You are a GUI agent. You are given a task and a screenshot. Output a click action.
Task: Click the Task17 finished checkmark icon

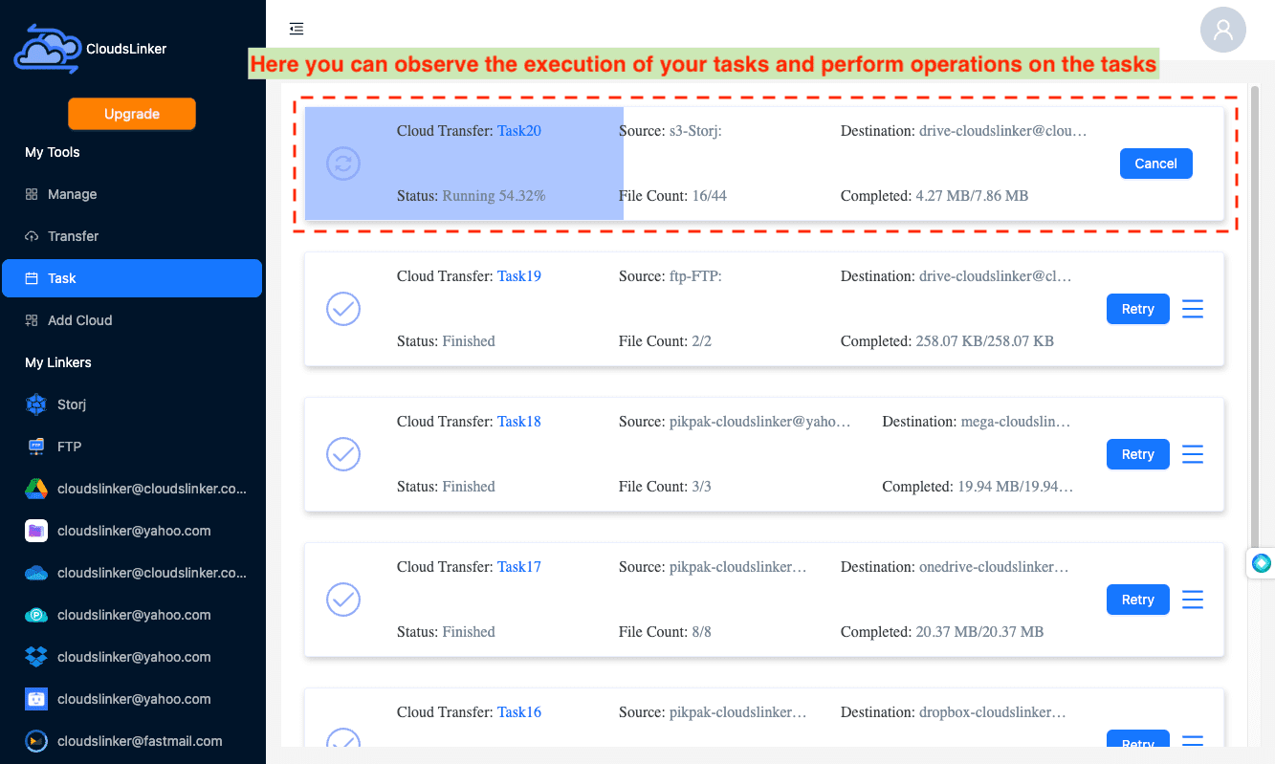pos(343,600)
